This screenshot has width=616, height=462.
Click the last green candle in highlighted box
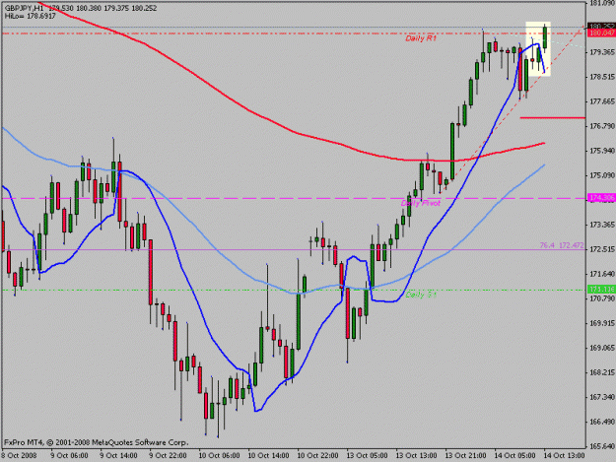[545, 38]
